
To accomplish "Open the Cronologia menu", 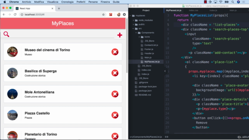I will 67,2.
